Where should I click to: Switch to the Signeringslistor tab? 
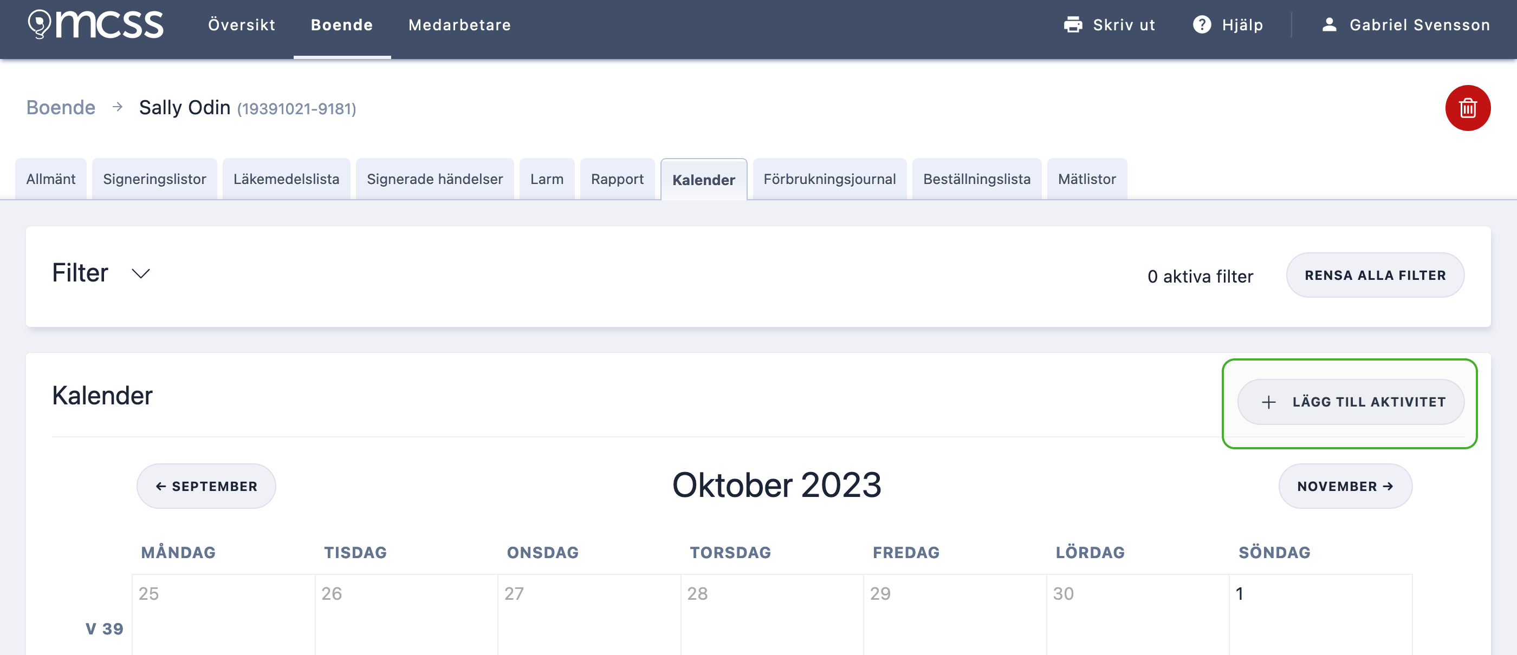point(154,179)
